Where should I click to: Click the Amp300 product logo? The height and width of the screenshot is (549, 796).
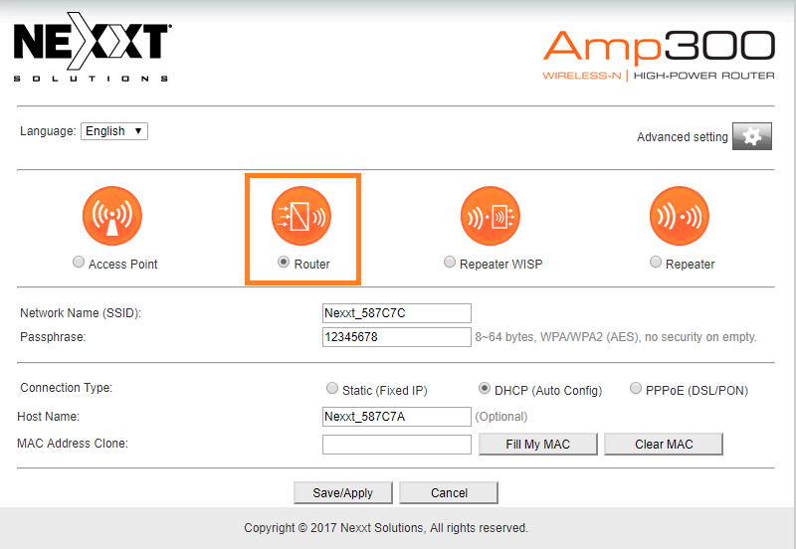659,55
